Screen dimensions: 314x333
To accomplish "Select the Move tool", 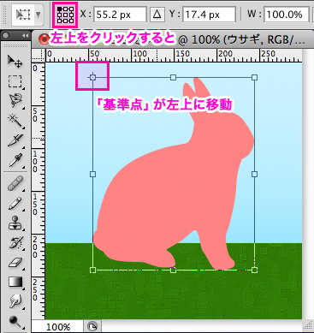I will tap(15, 61).
